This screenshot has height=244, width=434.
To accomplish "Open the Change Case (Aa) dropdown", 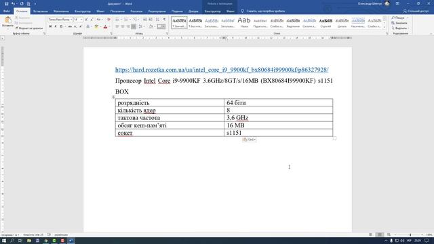I will click(99, 20).
